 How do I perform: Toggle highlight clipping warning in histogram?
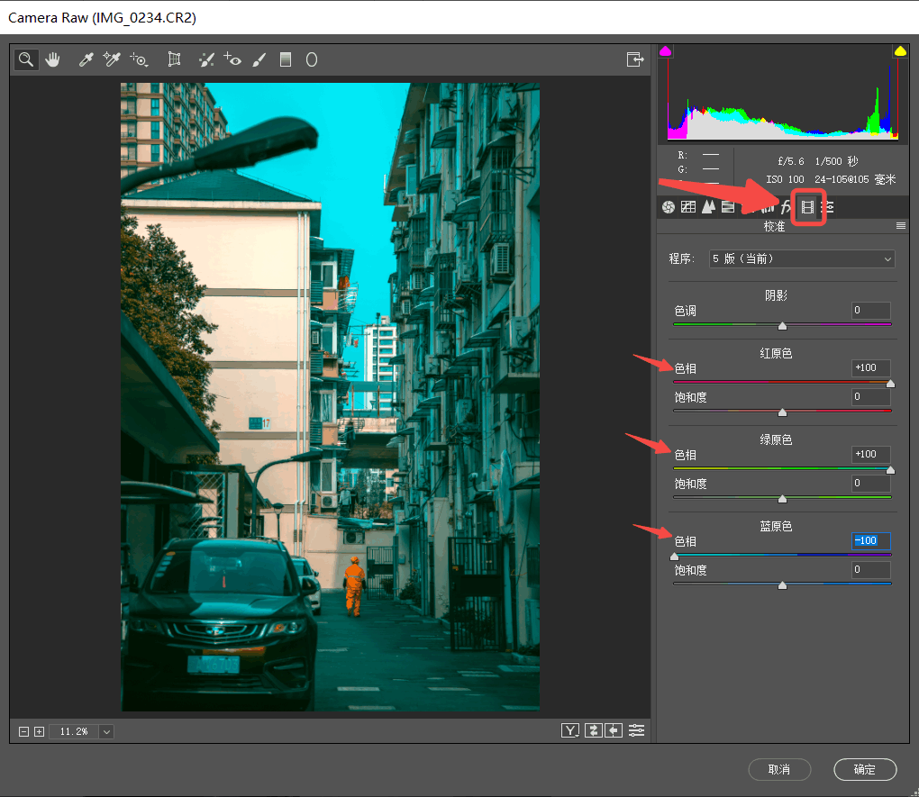(899, 51)
